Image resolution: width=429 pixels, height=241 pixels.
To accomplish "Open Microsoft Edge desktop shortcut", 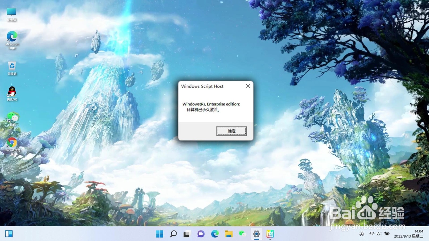I will [12, 40].
